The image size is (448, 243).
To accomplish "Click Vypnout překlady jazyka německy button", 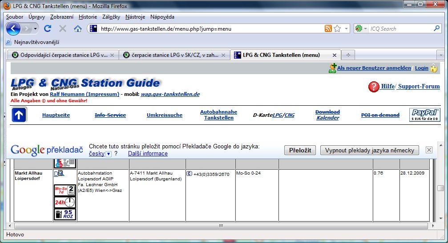I will point(370,150).
